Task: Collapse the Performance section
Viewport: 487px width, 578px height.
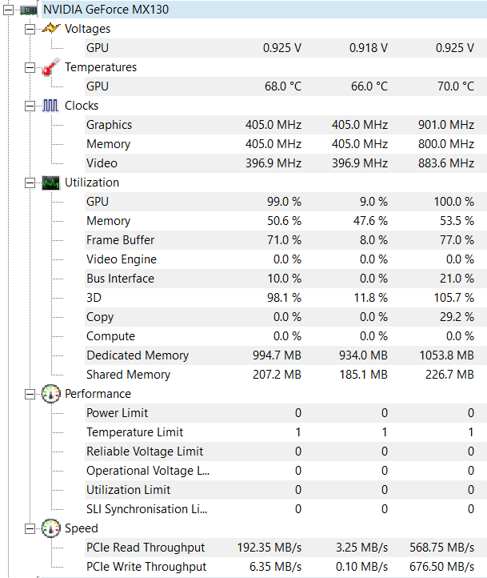Action: click(29, 394)
